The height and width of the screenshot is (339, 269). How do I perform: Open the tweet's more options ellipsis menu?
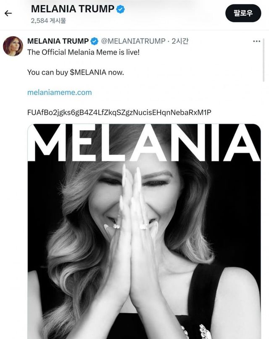(x=256, y=41)
